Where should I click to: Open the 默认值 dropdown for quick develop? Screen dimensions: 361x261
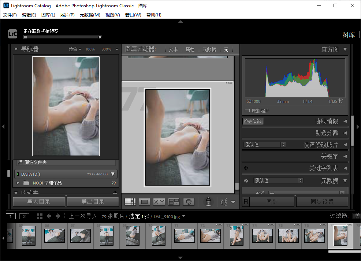(264, 145)
